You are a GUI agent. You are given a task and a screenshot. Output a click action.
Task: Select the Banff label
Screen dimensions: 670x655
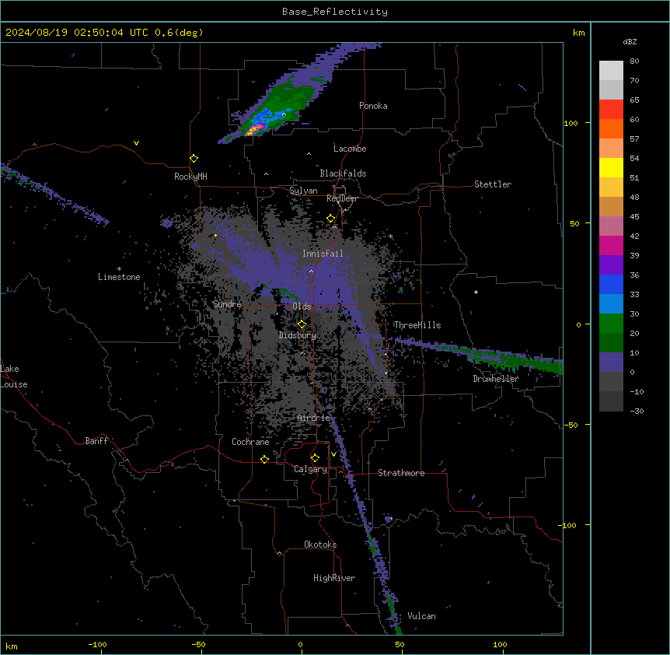tap(96, 441)
